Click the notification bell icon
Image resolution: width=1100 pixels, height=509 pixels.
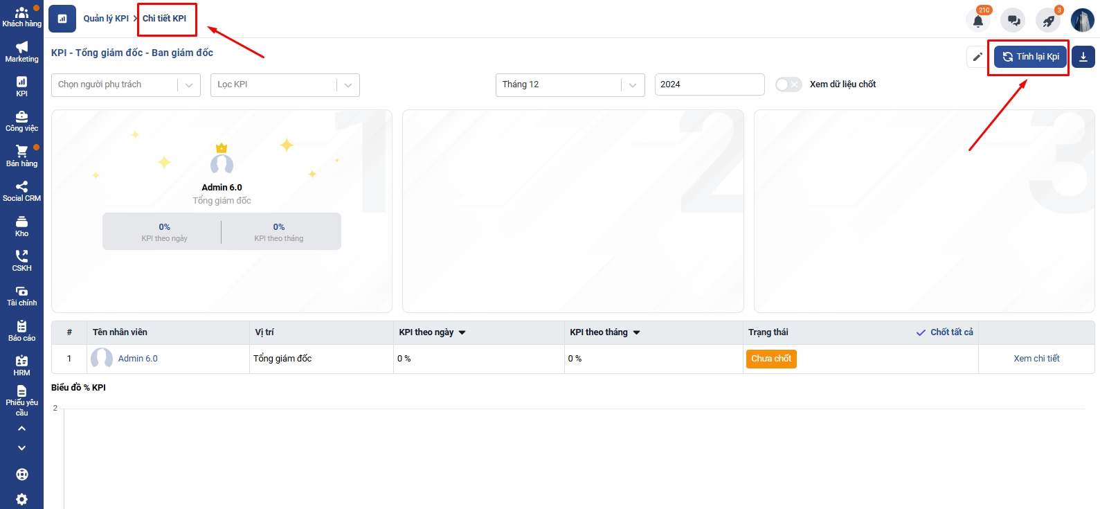pyautogui.click(x=977, y=21)
